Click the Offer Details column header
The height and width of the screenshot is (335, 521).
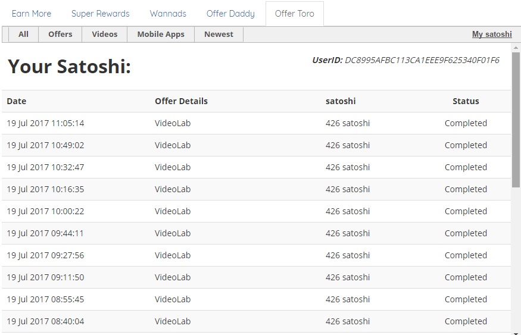coord(181,101)
